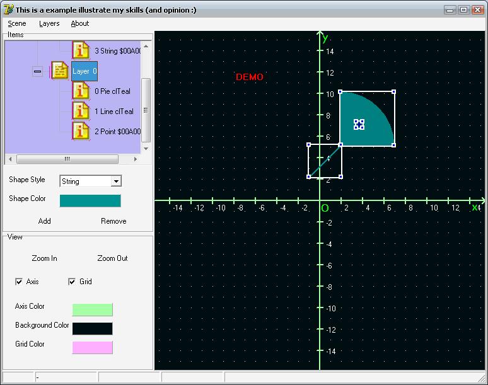Click the items list scroll left arrow
This screenshot has height=385, width=488.
tap(10, 159)
